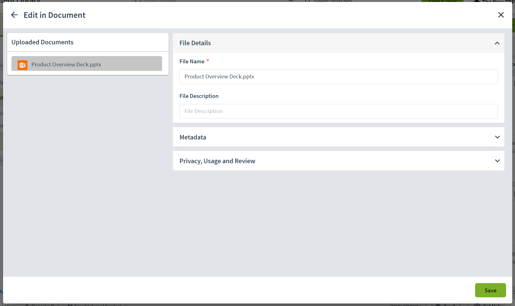Click the File Name field label
The image size is (515, 306).
(192, 61)
